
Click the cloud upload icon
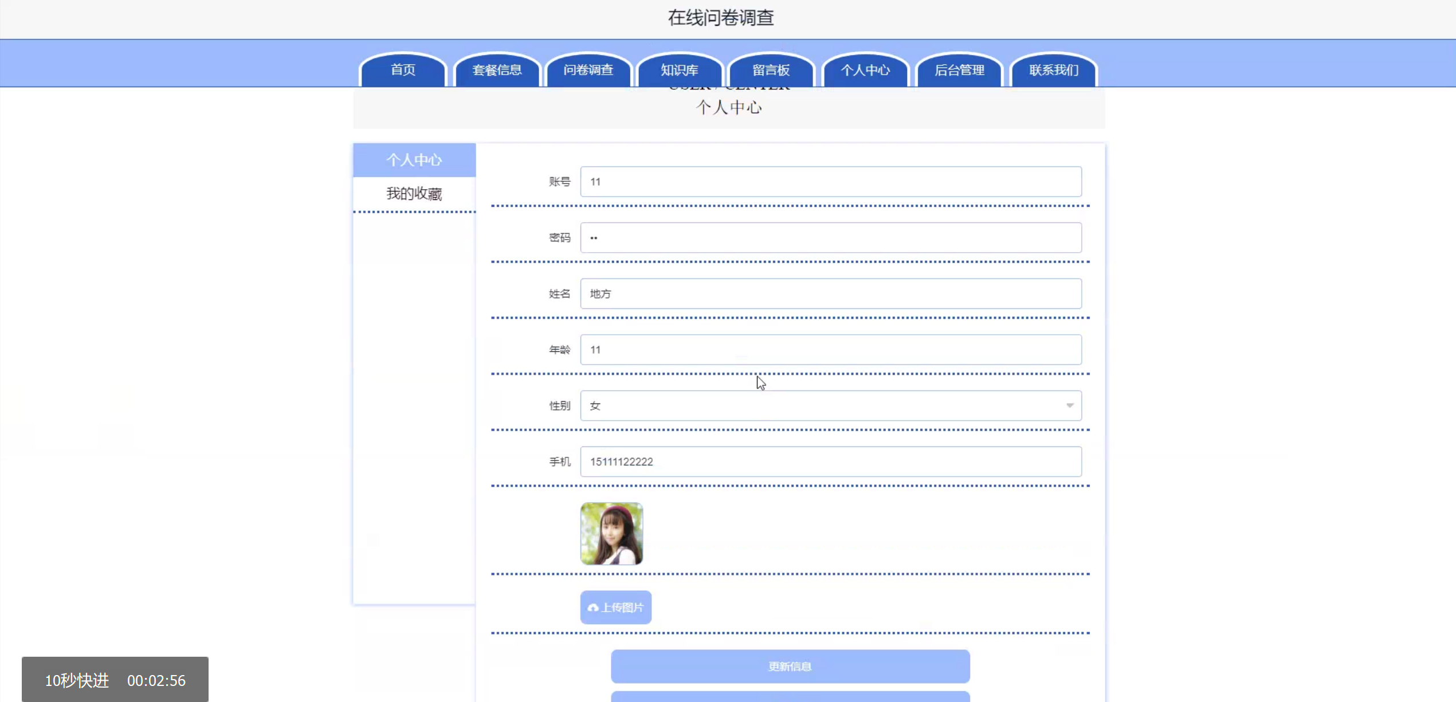pyautogui.click(x=593, y=607)
